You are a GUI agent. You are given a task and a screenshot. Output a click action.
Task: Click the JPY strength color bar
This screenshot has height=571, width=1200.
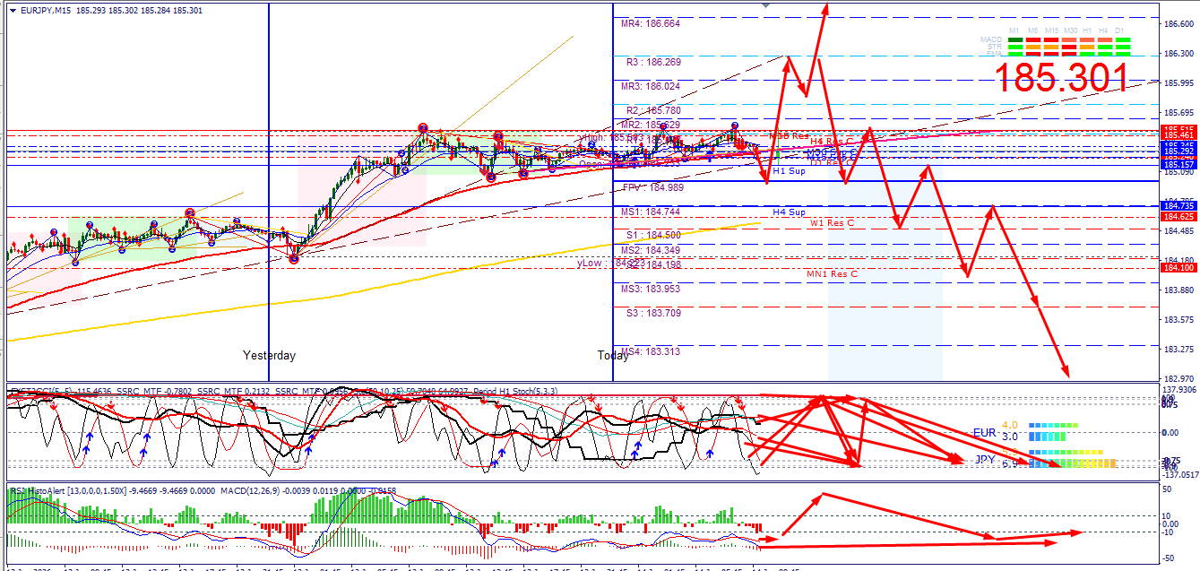click(x=1072, y=463)
